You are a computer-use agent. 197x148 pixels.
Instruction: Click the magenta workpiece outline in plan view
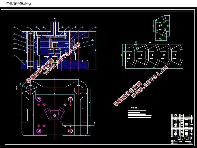(x=55, y=114)
